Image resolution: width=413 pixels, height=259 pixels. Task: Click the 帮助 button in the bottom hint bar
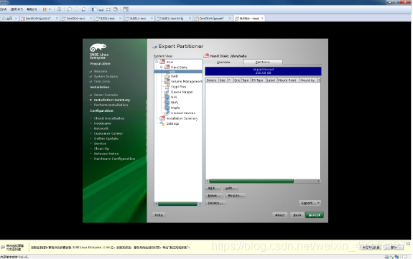coord(394,248)
